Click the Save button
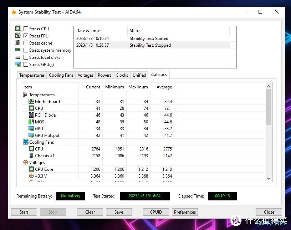Screen dimensions: 291x230 pyautogui.click(x=119, y=212)
